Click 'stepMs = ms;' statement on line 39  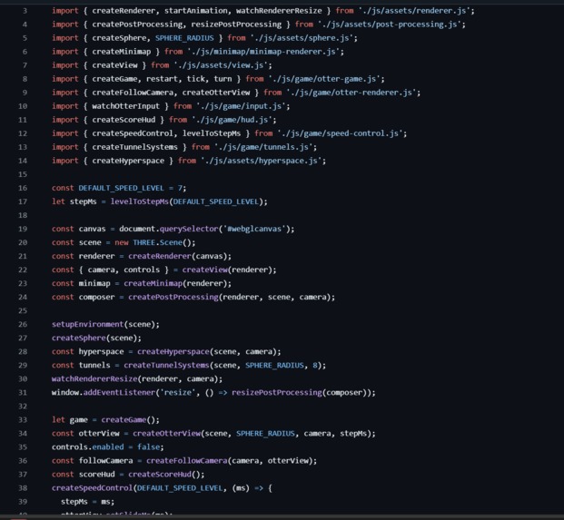coord(88,502)
